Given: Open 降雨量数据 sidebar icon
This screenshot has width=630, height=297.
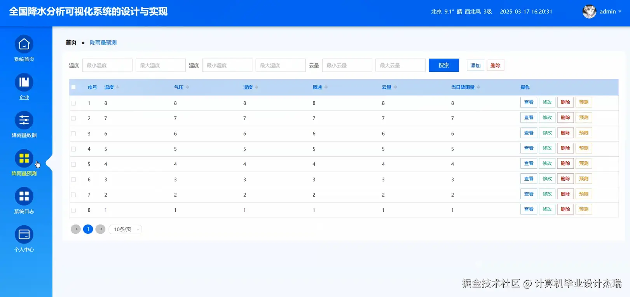Looking at the screenshot, I should pos(24,120).
